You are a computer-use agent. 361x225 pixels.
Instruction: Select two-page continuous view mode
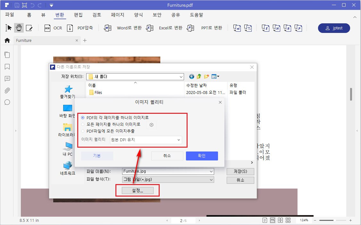coord(288,221)
